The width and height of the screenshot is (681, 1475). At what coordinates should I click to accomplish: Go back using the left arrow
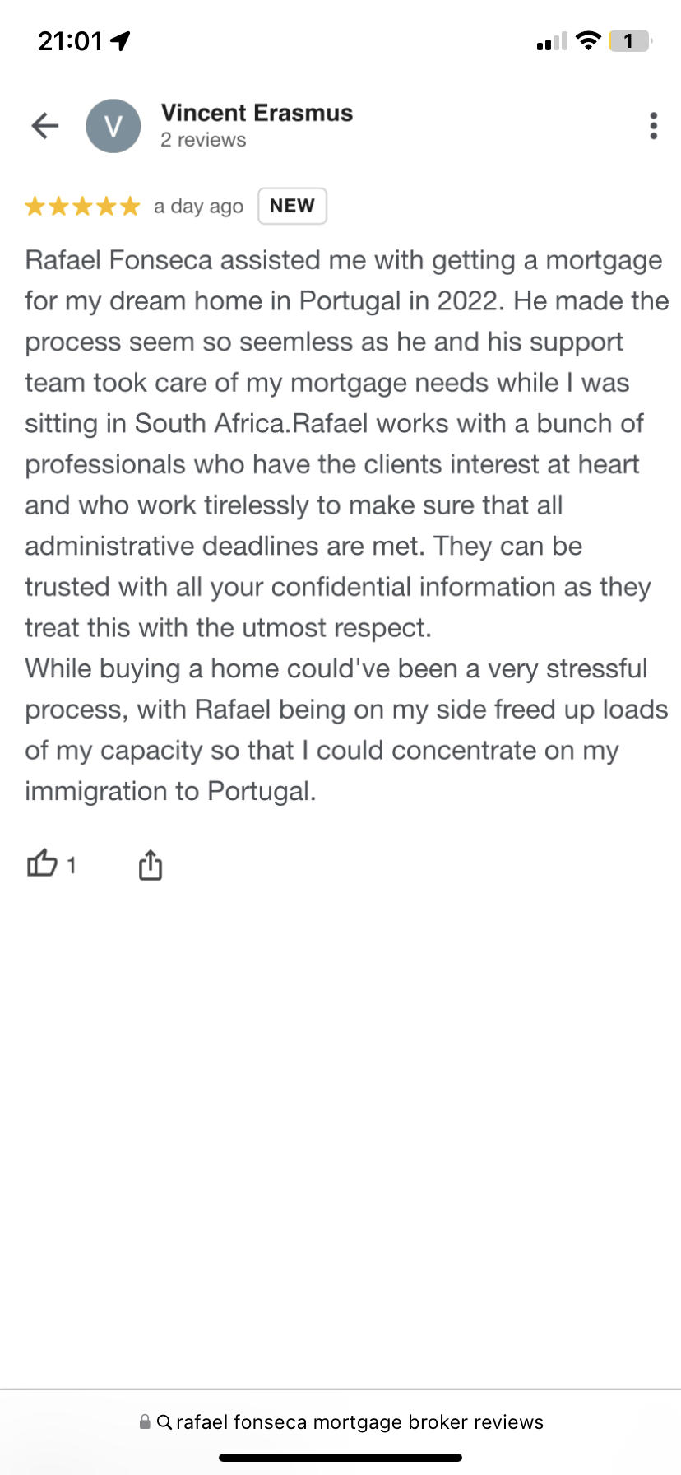(45, 126)
